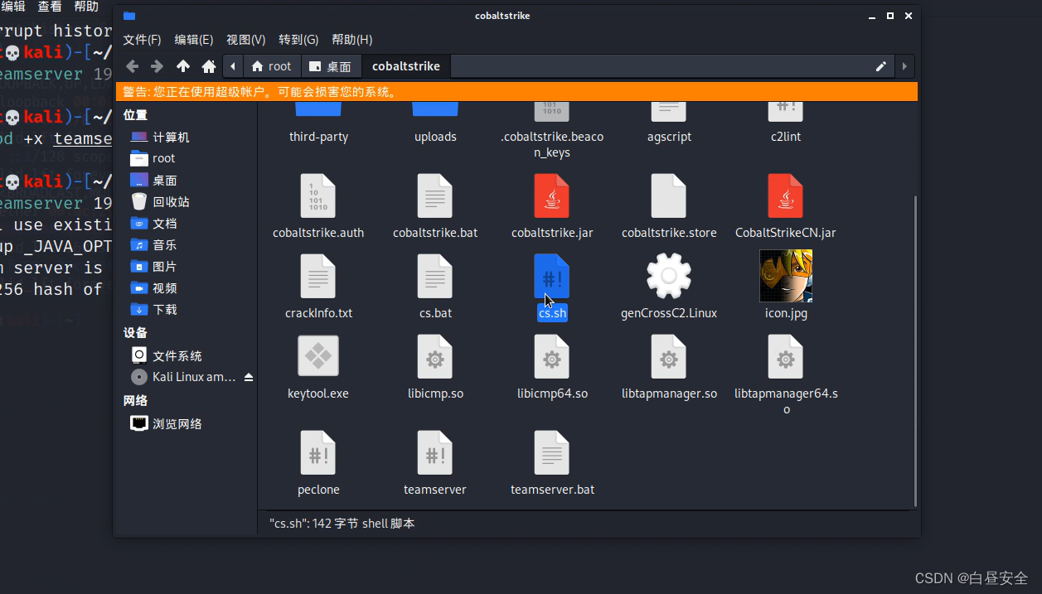This screenshot has height=594, width=1042.
Task: Open 查看 menu in the terminal window
Action: tap(50, 7)
